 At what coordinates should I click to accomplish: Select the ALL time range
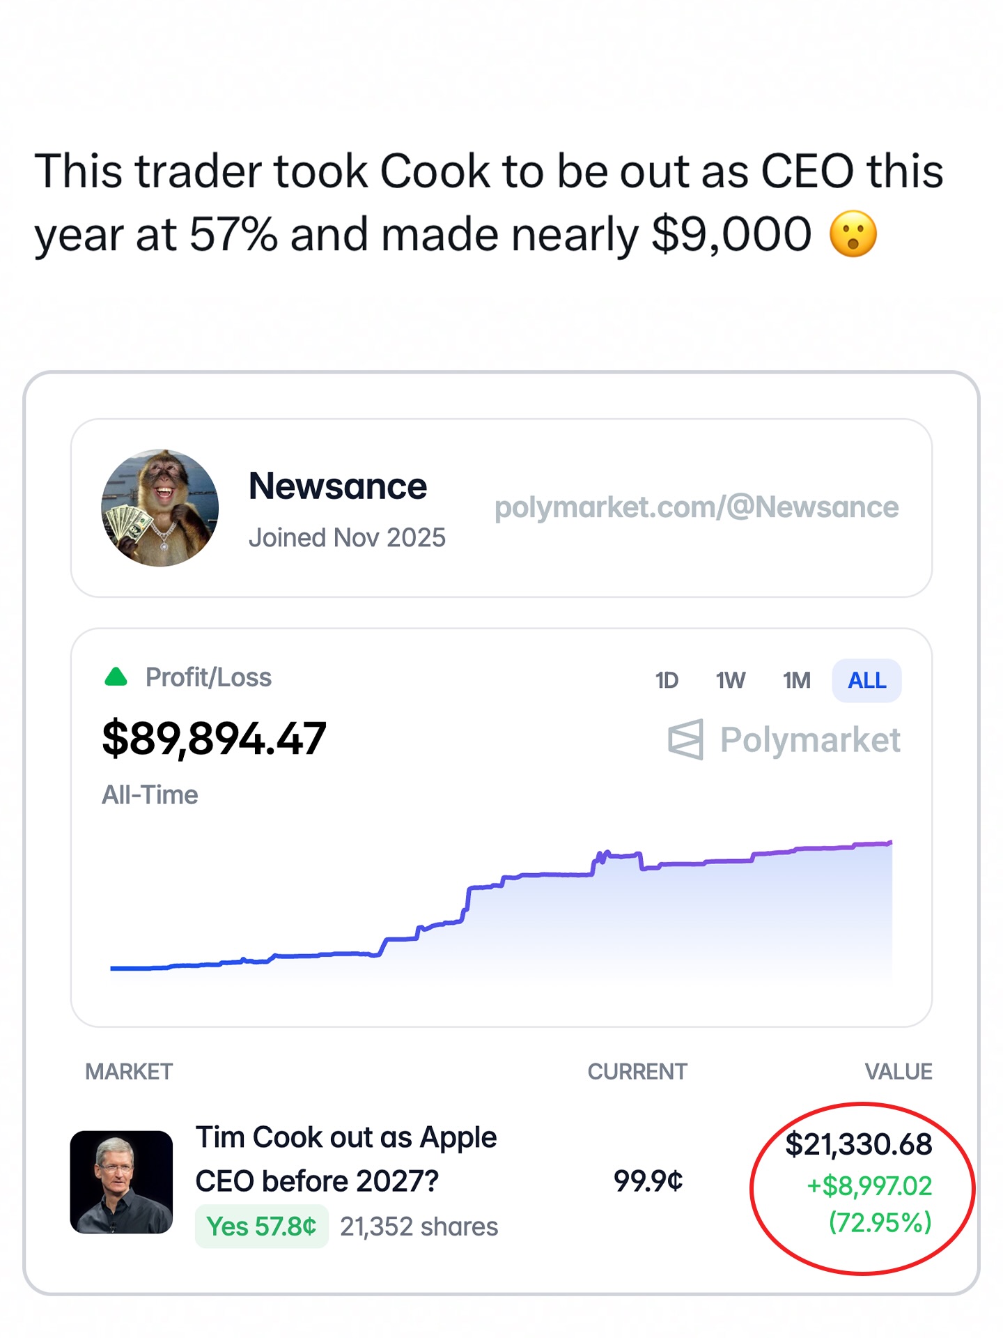(866, 680)
